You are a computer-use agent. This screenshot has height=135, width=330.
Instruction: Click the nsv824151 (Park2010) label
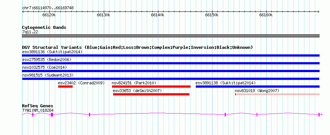134,83
